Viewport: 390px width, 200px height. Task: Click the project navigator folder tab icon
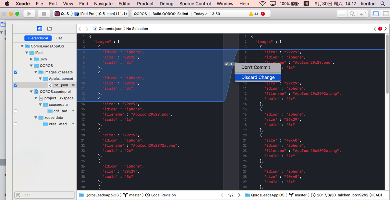(3, 24)
